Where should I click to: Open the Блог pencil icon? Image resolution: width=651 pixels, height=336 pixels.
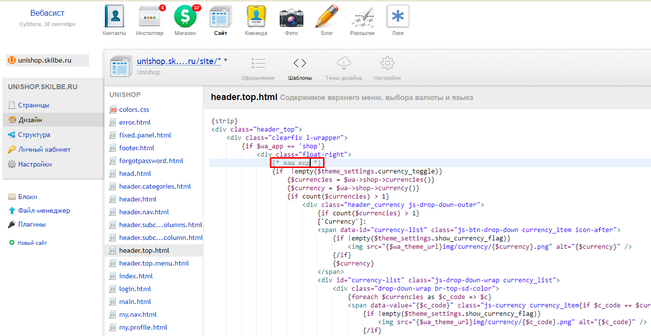(327, 18)
